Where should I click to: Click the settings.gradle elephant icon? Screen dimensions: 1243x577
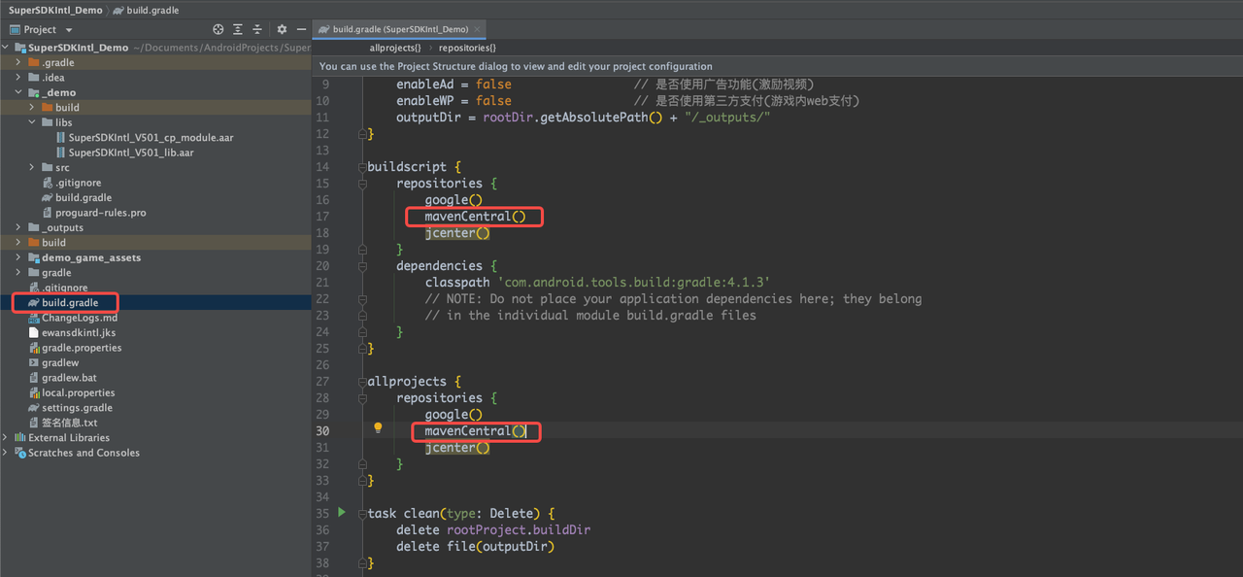pyautogui.click(x=34, y=408)
